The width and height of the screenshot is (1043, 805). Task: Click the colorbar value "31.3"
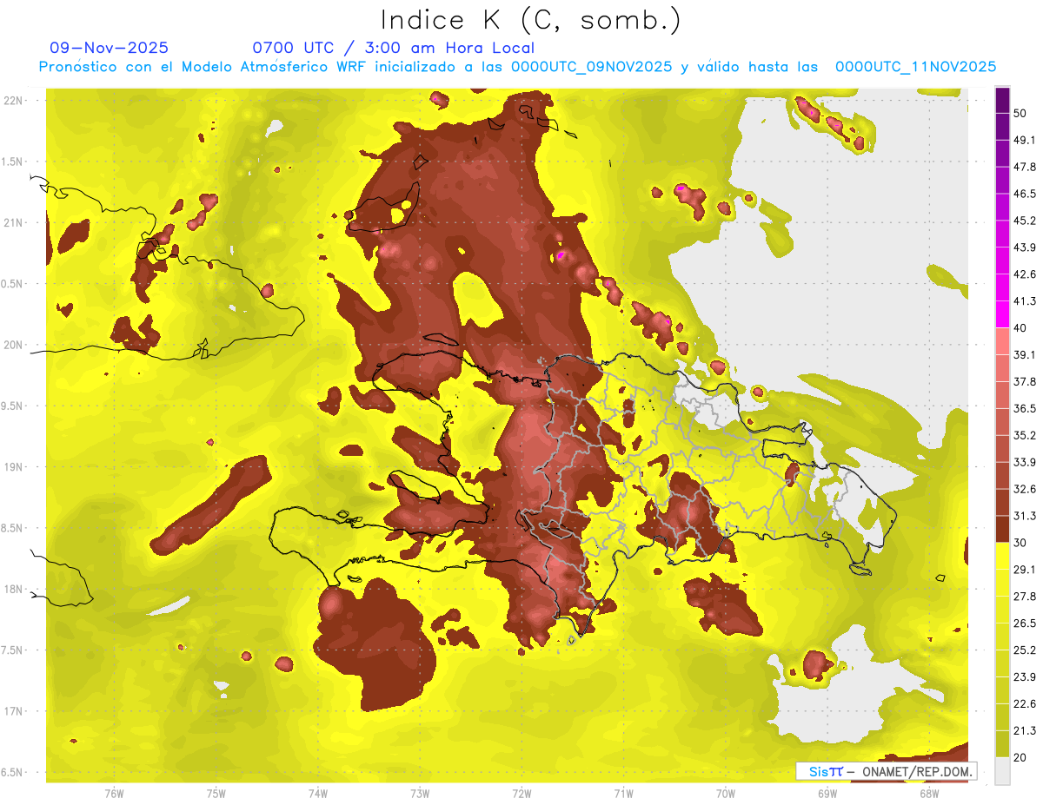(1024, 516)
